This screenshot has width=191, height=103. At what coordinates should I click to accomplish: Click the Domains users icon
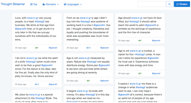(x=44, y=4)
